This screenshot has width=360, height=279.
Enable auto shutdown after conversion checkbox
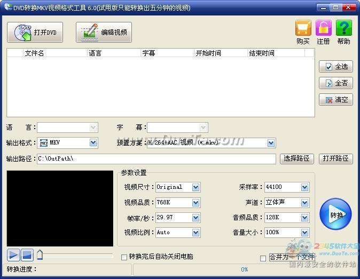[x=124, y=257]
